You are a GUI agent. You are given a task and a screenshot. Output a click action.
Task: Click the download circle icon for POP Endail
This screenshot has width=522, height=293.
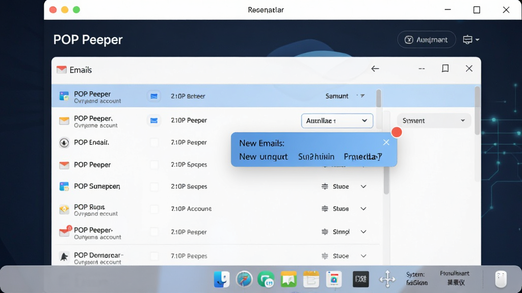click(x=64, y=143)
